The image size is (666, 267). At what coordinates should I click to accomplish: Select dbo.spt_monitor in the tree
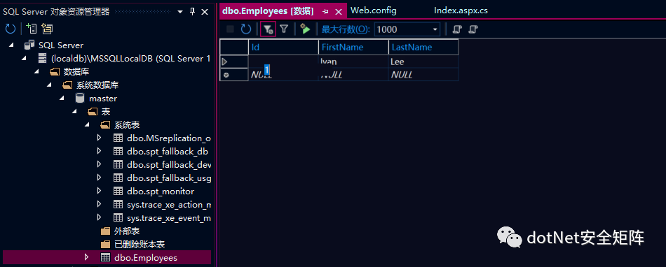pos(161,192)
